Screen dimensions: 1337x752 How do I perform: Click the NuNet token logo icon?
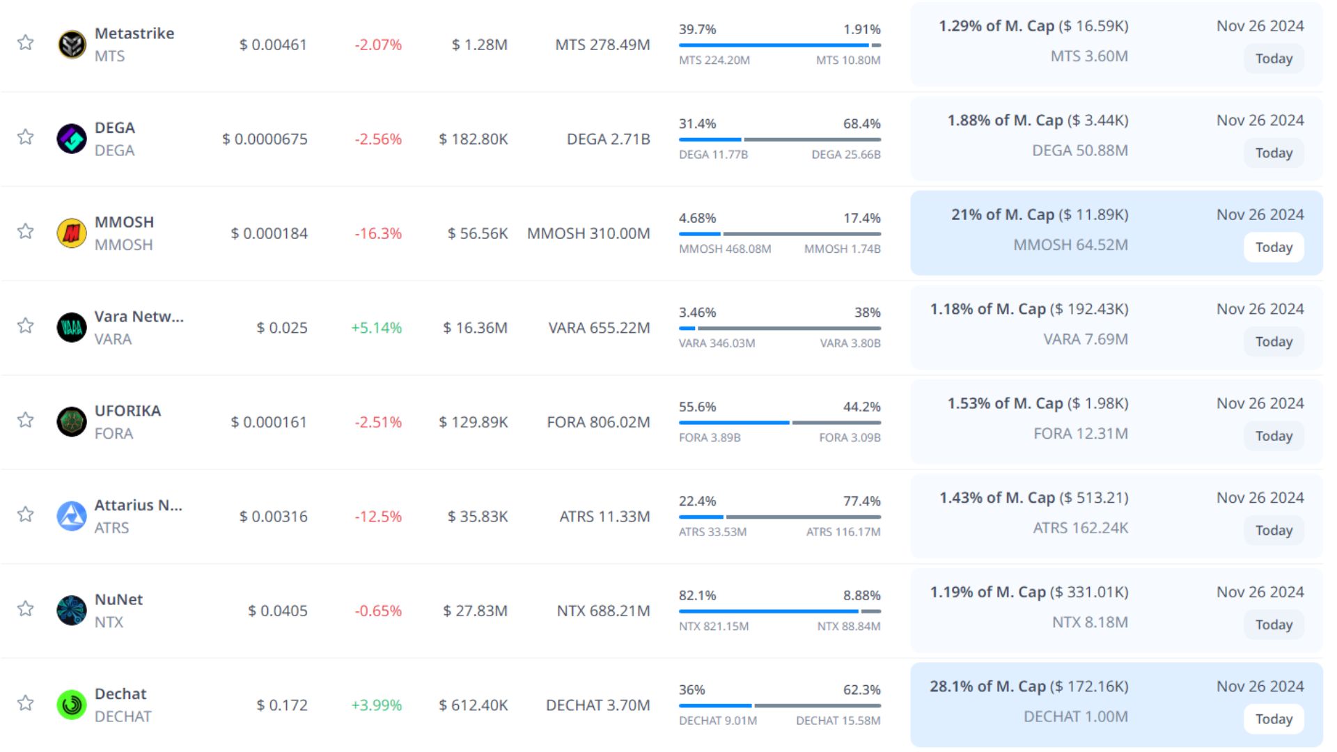72,611
